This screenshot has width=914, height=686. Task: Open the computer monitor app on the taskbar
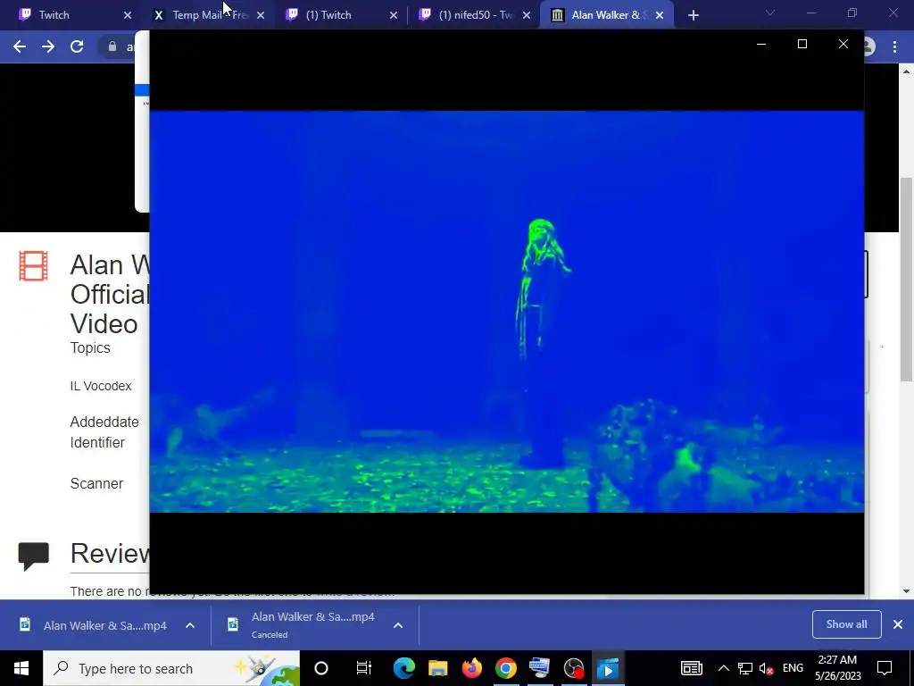(540, 668)
